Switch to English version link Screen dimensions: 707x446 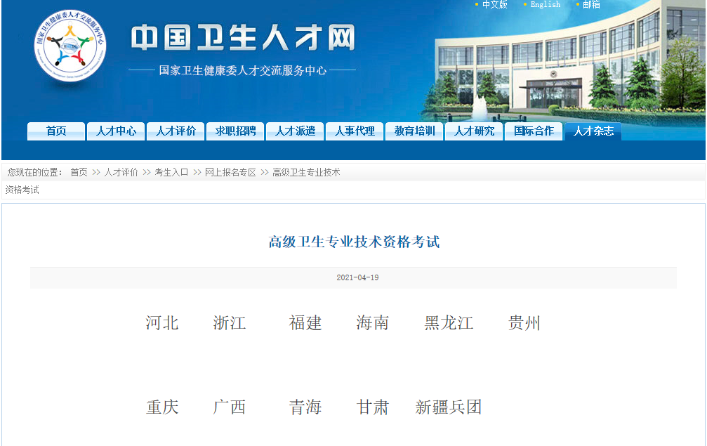click(x=545, y=5)
